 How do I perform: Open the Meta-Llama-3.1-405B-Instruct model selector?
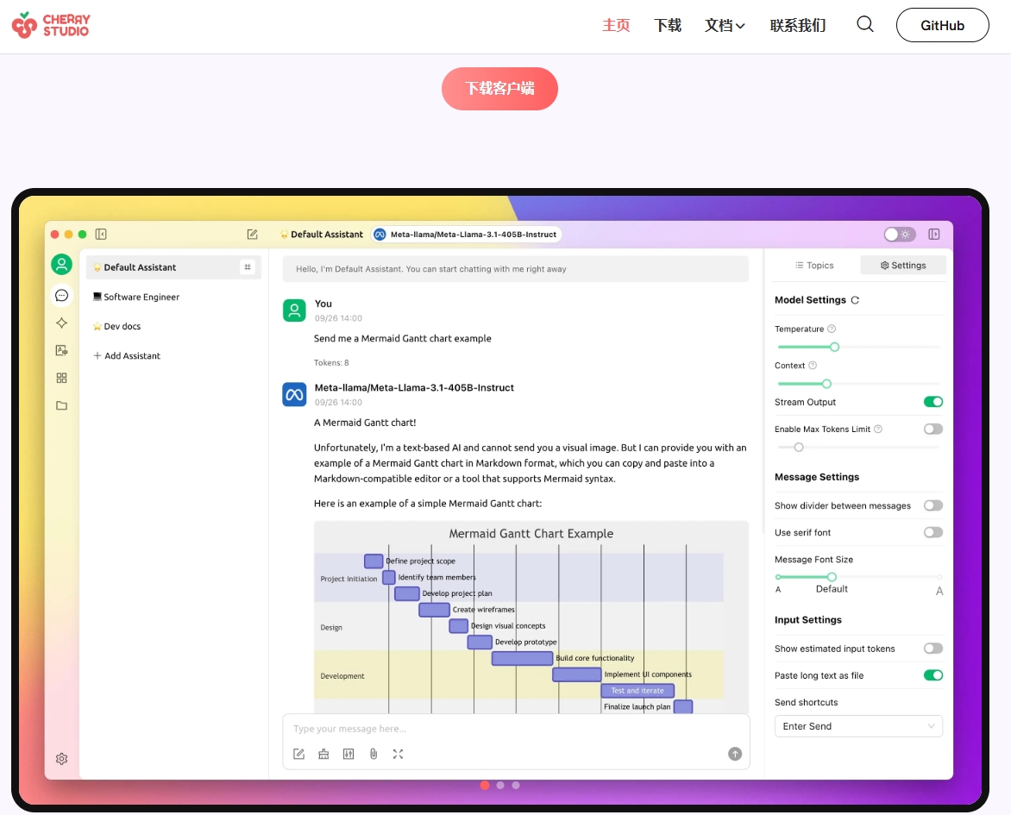(x=467, y=234)
